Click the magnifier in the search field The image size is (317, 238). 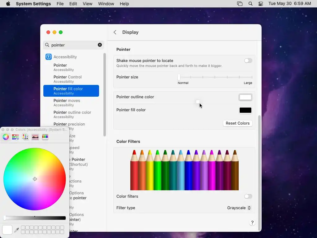(x=47, y=45)
